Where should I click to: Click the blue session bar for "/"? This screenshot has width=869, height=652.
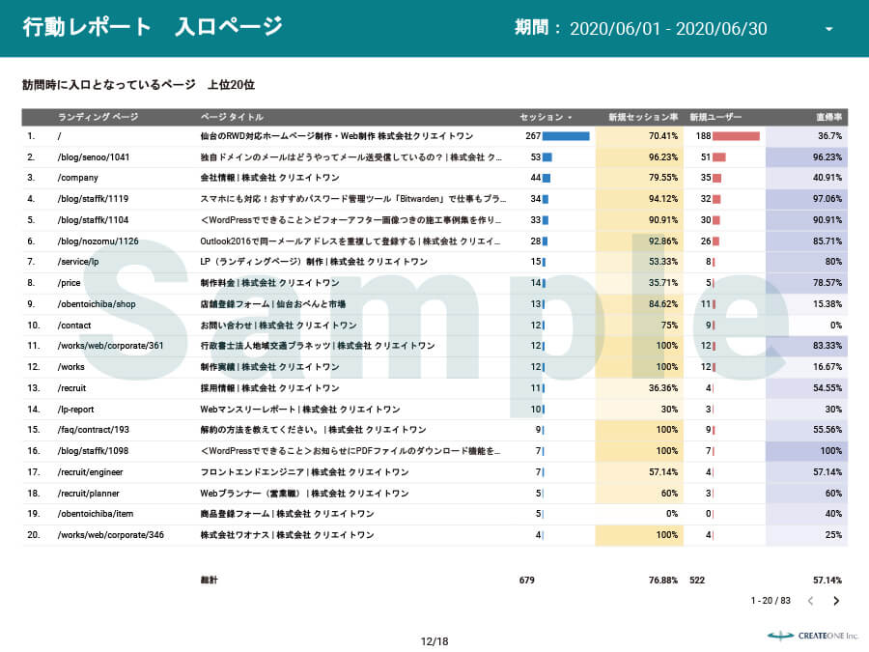tap(566, 135)
